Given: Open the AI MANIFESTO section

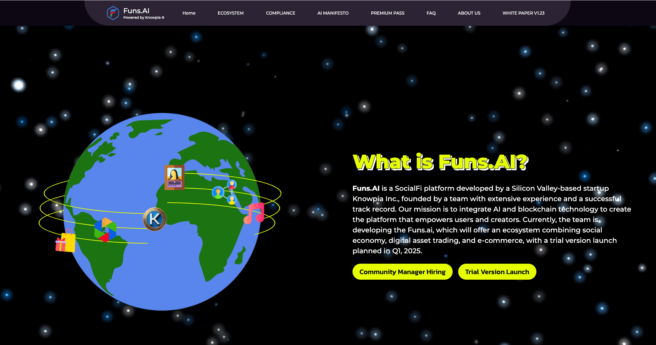Looking at the screenshot, I should (333, 13).
